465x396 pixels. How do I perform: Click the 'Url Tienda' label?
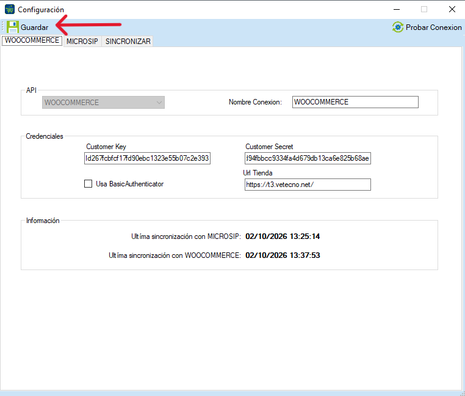coord(258,173)
